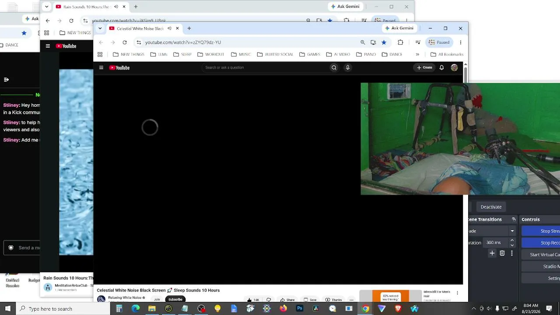The width and height of the screenshot is (560, 315).
Task: Mute the Rain Sounds tab in back window
Action: pyautogui.click(x=116, y=7)
